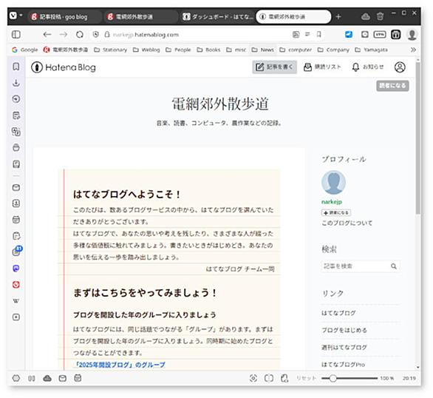433x398 pixels.
Task: Expand the Yamagata bookmark folder
Action: click(372, 50)
